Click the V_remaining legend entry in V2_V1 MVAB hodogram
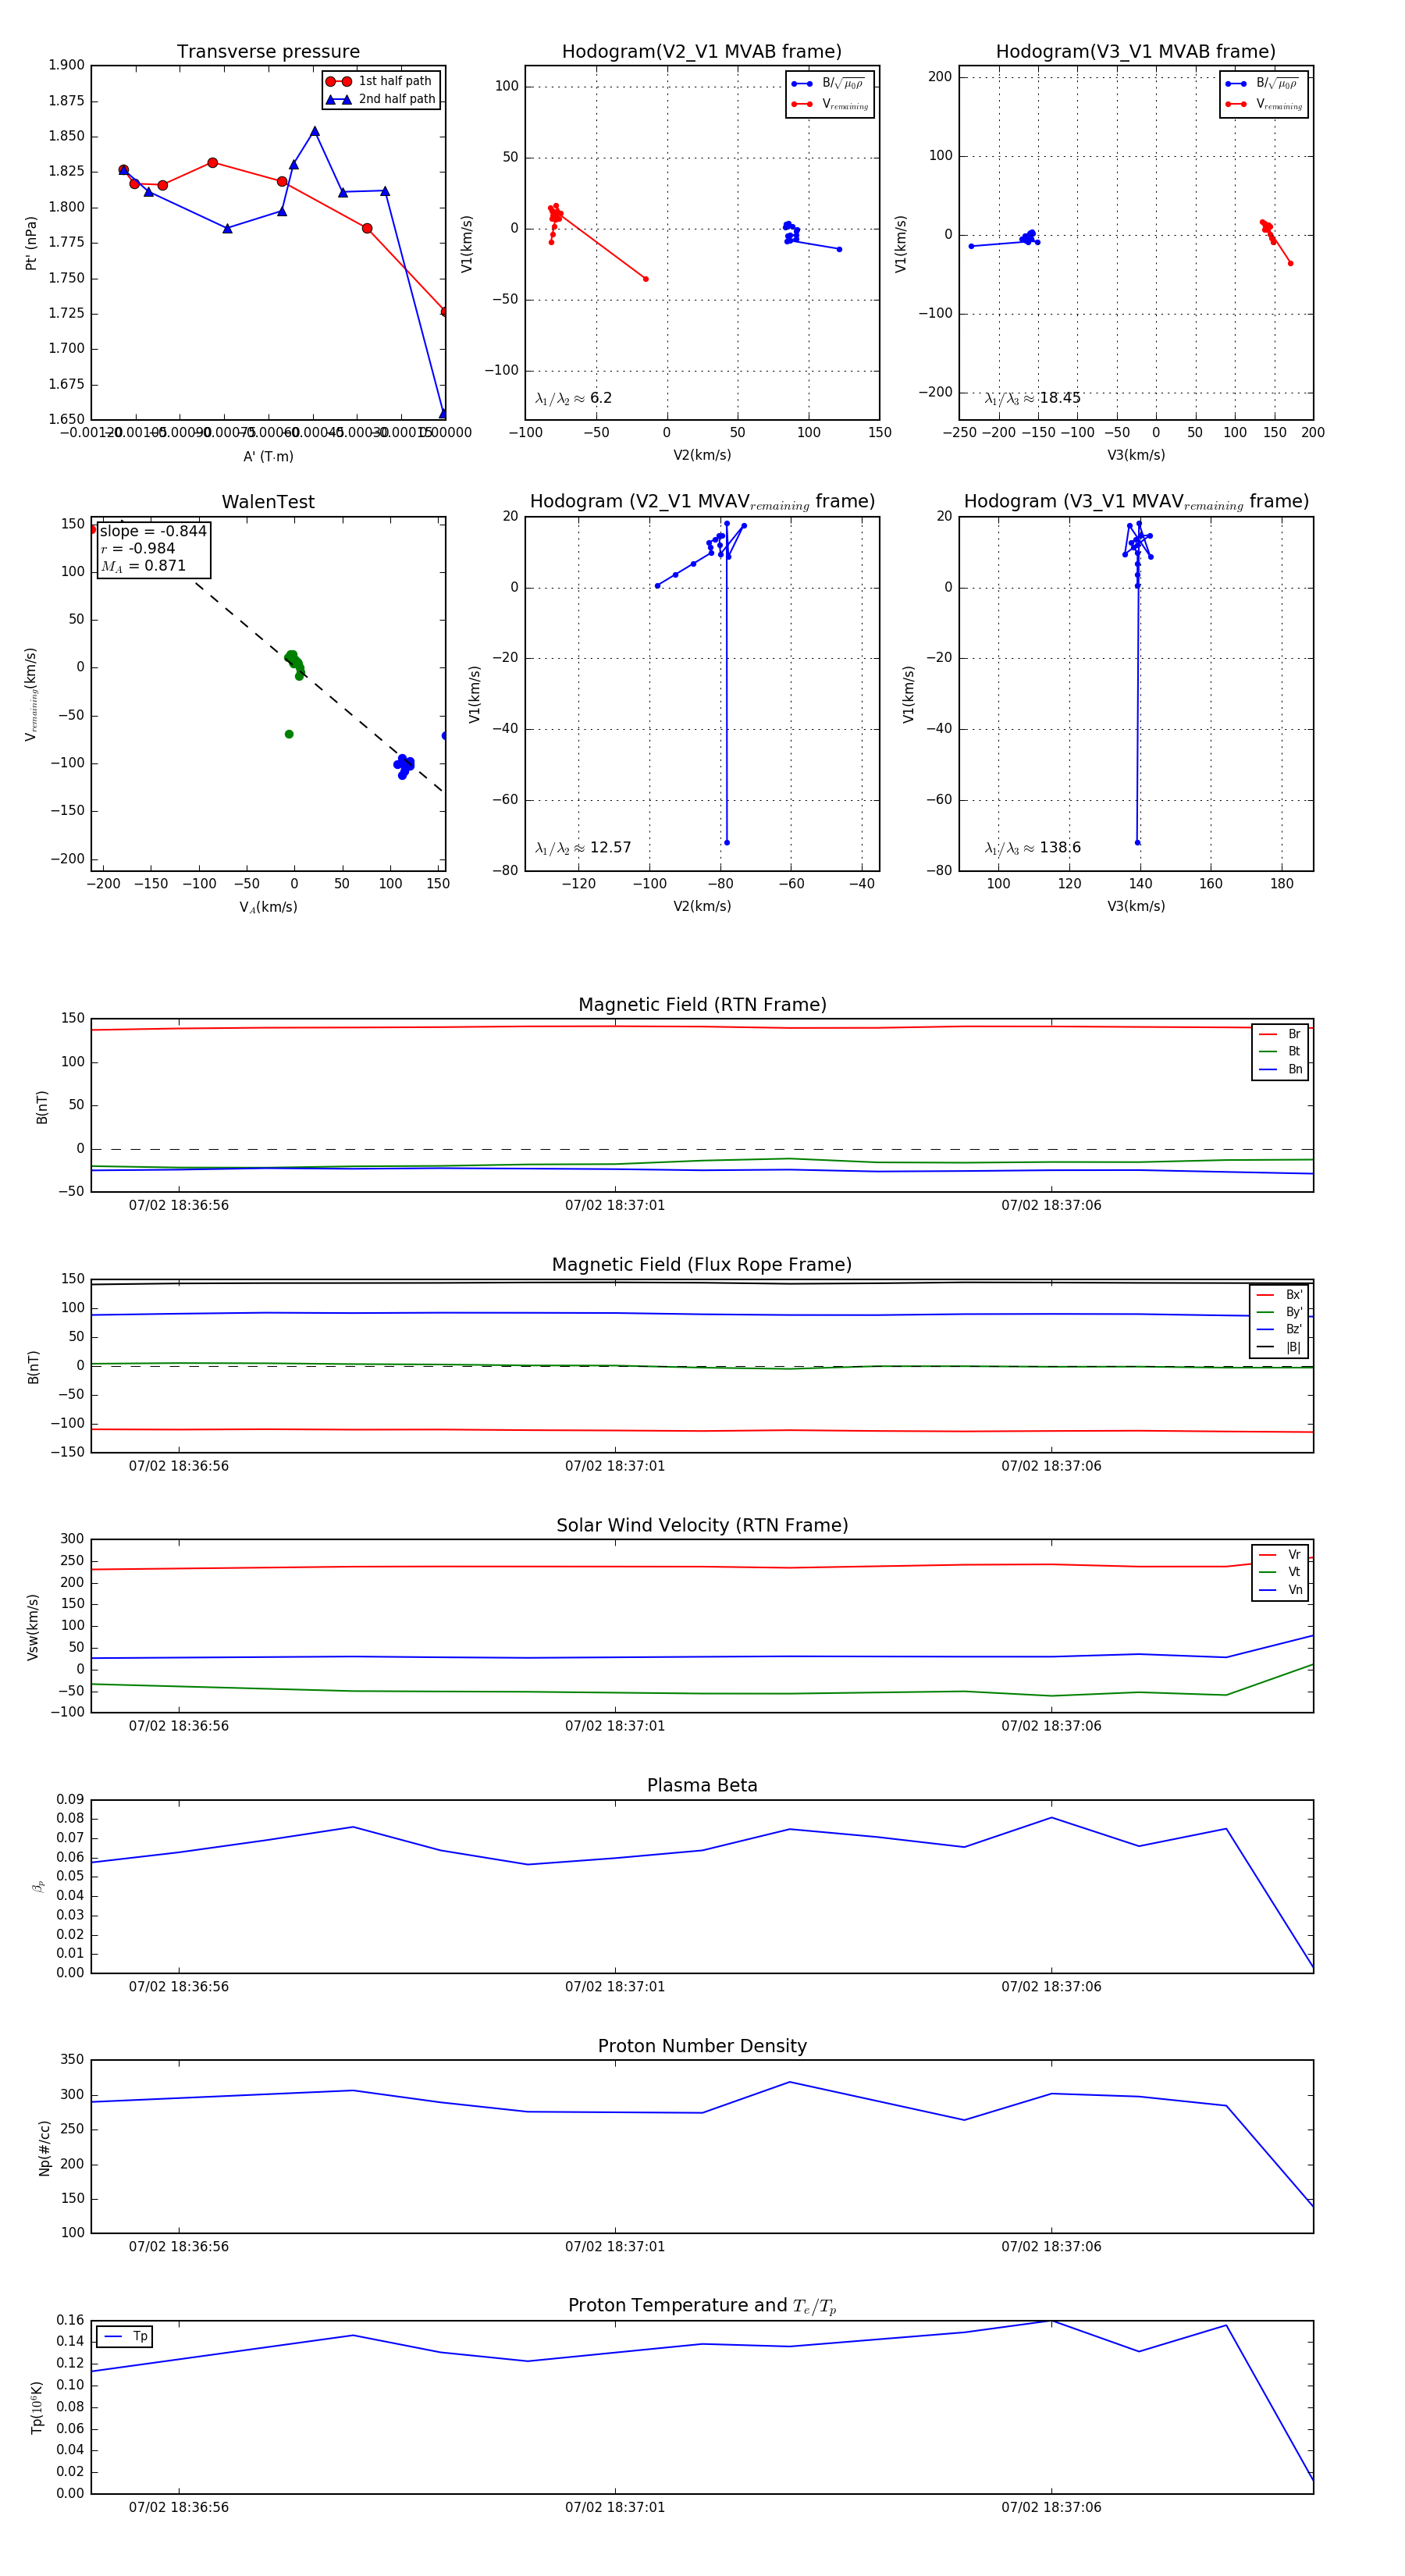The image size is (1405, 2576). coord(830,104)
